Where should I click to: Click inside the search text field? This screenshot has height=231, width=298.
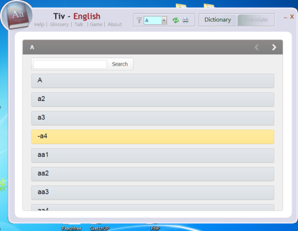coord(70,65)
